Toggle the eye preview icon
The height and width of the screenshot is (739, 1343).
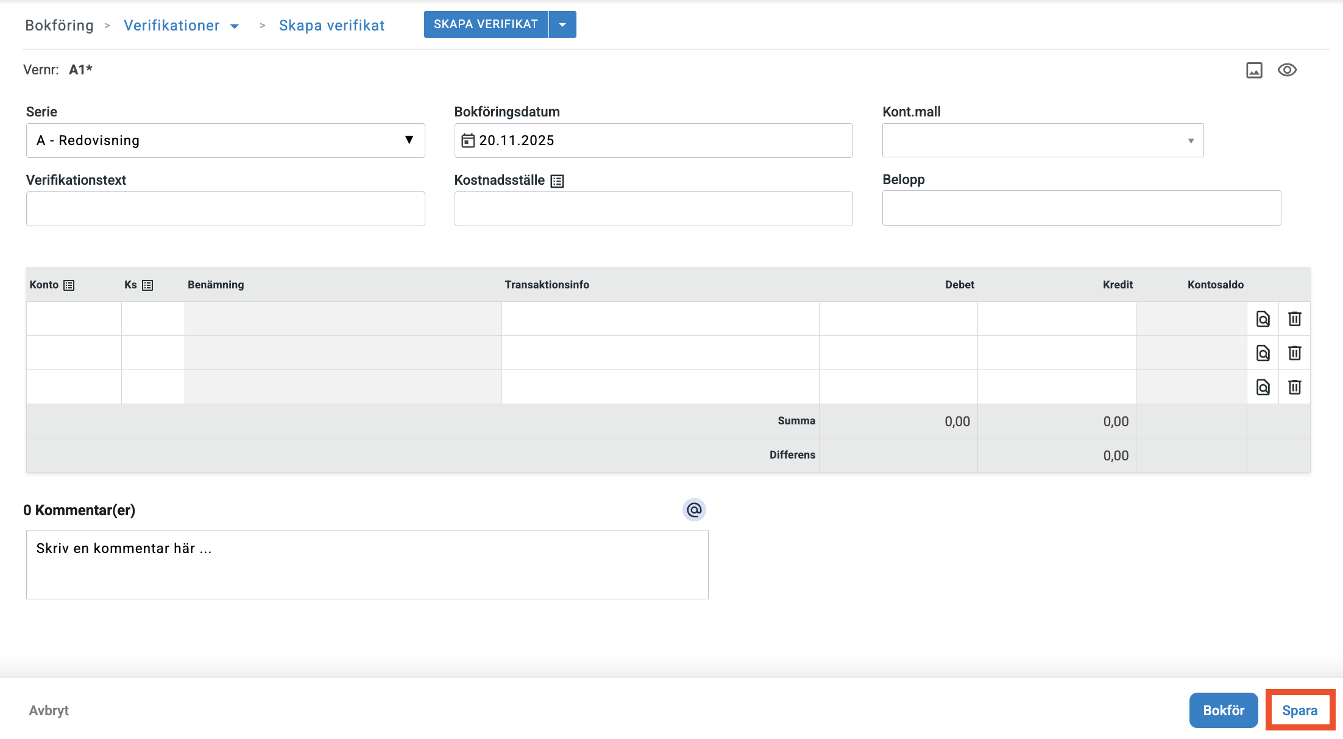pyautogui.click(x=1287, y=70)
